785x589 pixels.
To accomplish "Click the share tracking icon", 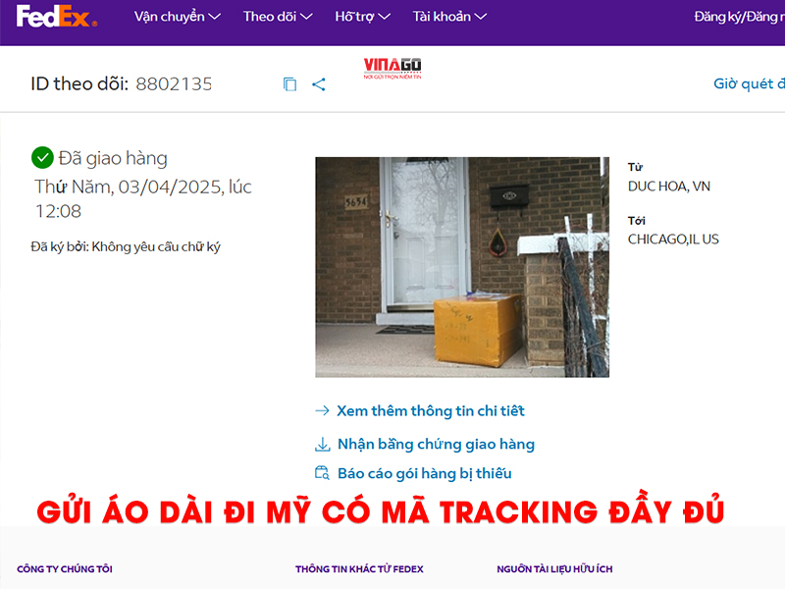I will (x=318, y=84).
